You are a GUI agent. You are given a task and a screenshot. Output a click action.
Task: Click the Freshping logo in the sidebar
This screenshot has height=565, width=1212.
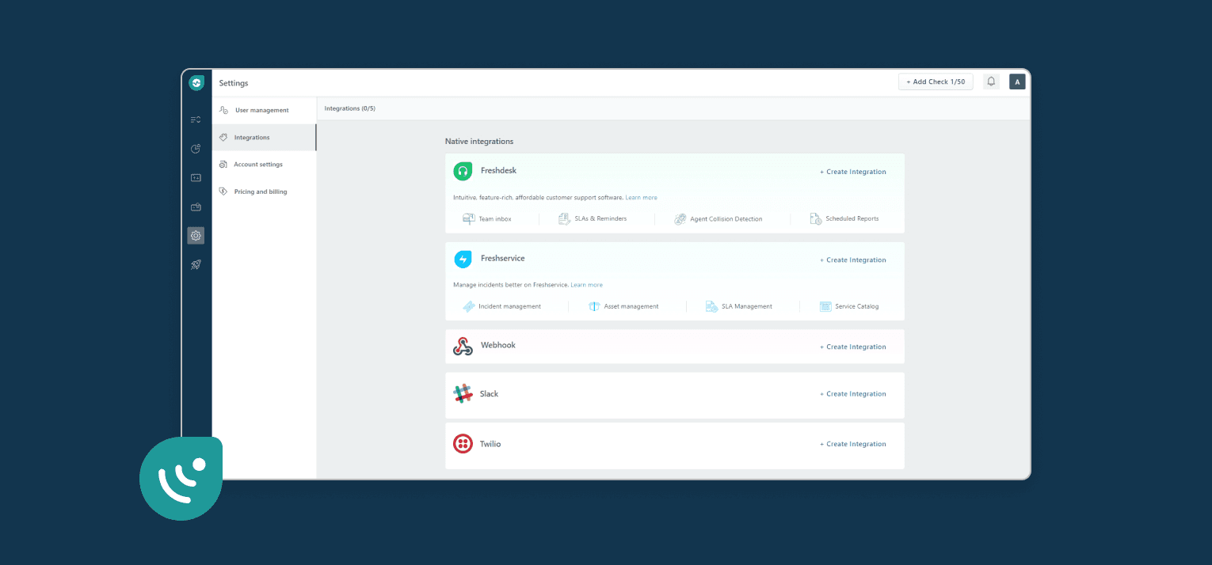click(196, 82)
